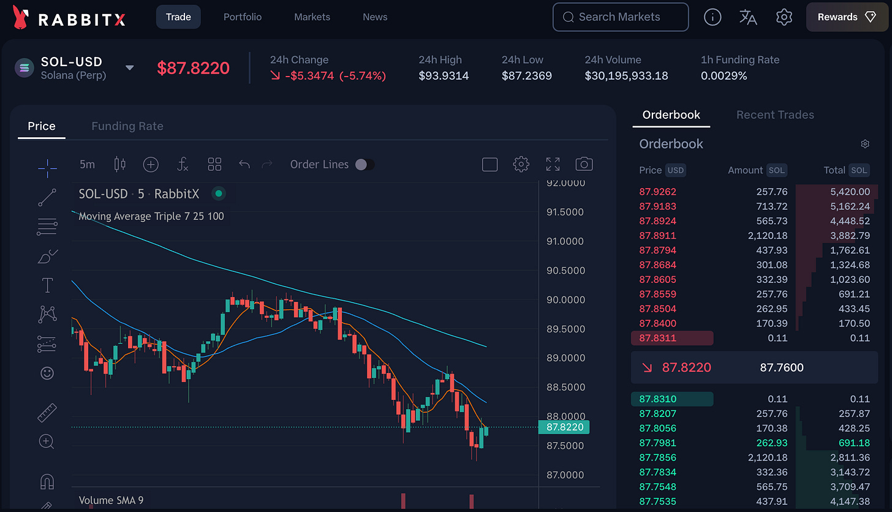
Task: Select the Measure ruler tool
Action: pyautogui.click(x=47, y=412)
